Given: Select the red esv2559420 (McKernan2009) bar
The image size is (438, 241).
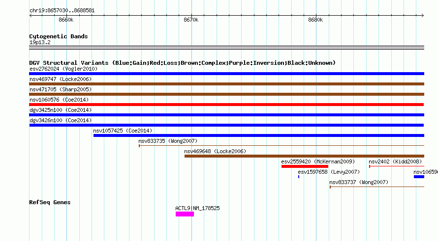Looking at the screenshot, I should click(305, 166).
